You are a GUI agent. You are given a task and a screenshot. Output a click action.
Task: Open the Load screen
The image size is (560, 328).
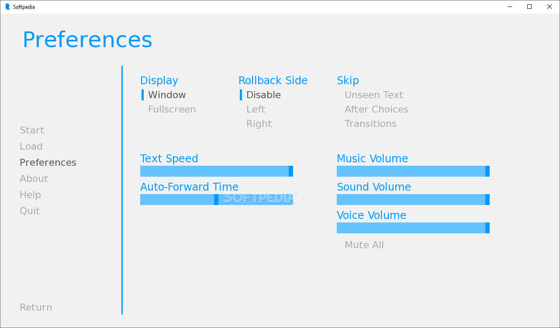[x=31, y=146]
